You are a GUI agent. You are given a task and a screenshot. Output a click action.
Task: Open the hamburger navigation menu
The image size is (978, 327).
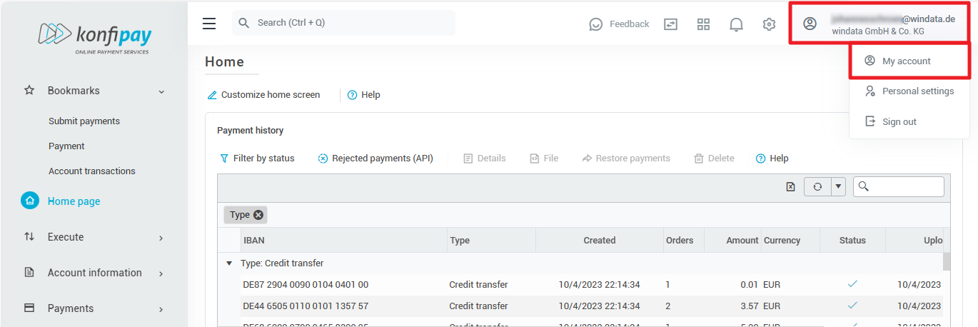[x=209, y=24]
